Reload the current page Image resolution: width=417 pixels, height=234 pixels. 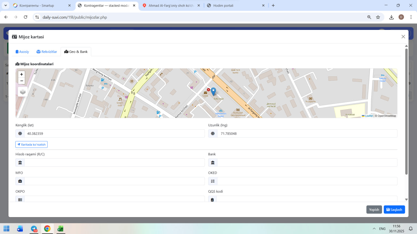pyautogui.click(x=25, y=17)
